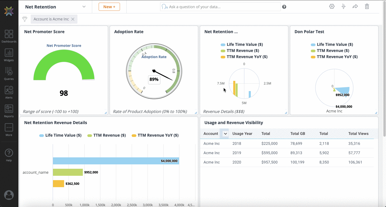The width and height of the screenshot is (386, 207).
Task: Select Dashboards from the sidebar
Action: click(9, 36)
